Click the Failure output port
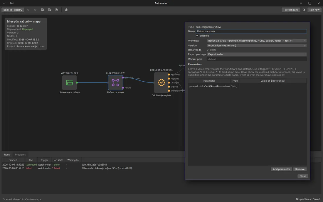This screenshot has width=323, height=202. [x=123, y=88]
